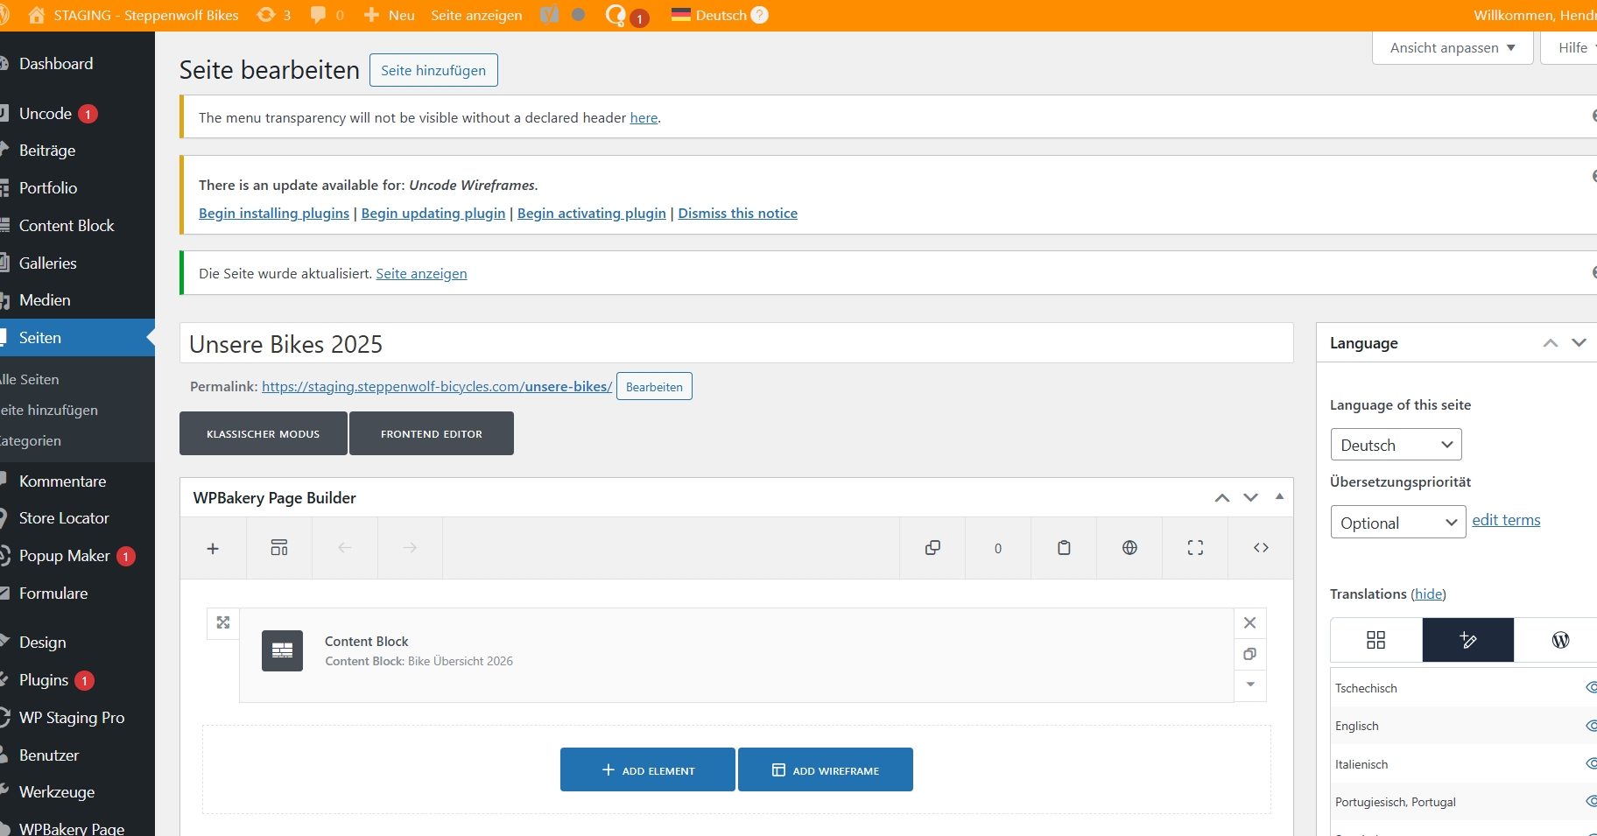Image resolution: width=1597 pixels, height=836 pixels.
Task: Enter fullscreen mode via WPBakery toolbar icon
Action: pos(1195,548)
